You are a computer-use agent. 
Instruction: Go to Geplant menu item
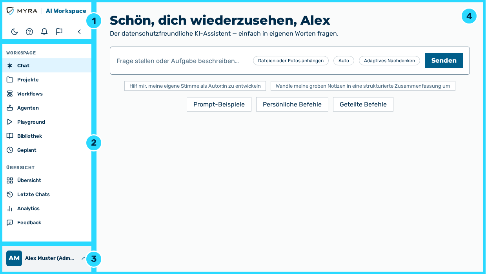point(47,150)
